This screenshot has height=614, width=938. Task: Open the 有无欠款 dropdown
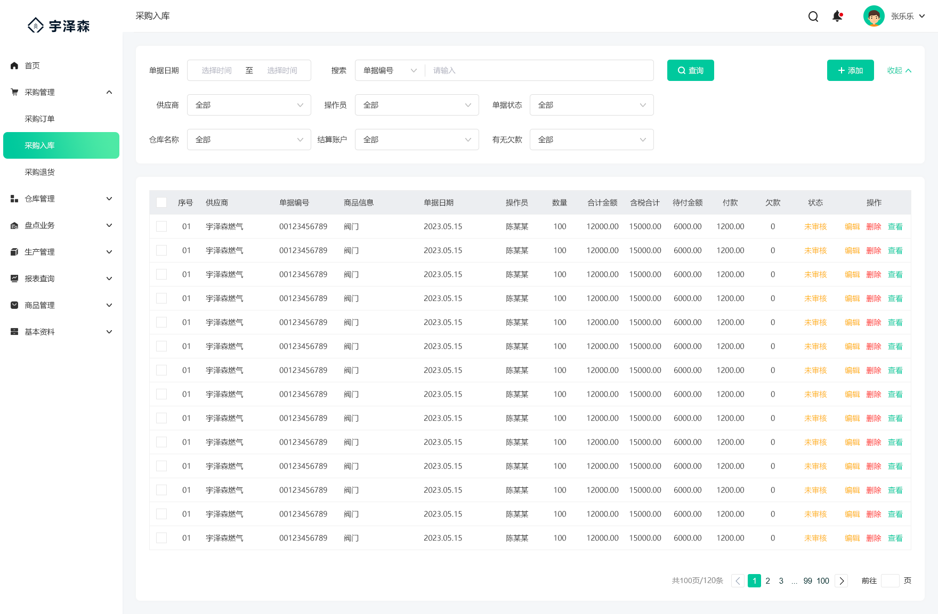coord(592,140)
